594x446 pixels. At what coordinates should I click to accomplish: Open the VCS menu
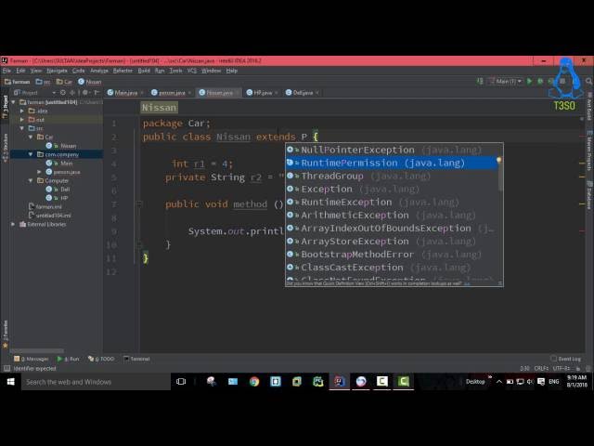coord(192,71)
